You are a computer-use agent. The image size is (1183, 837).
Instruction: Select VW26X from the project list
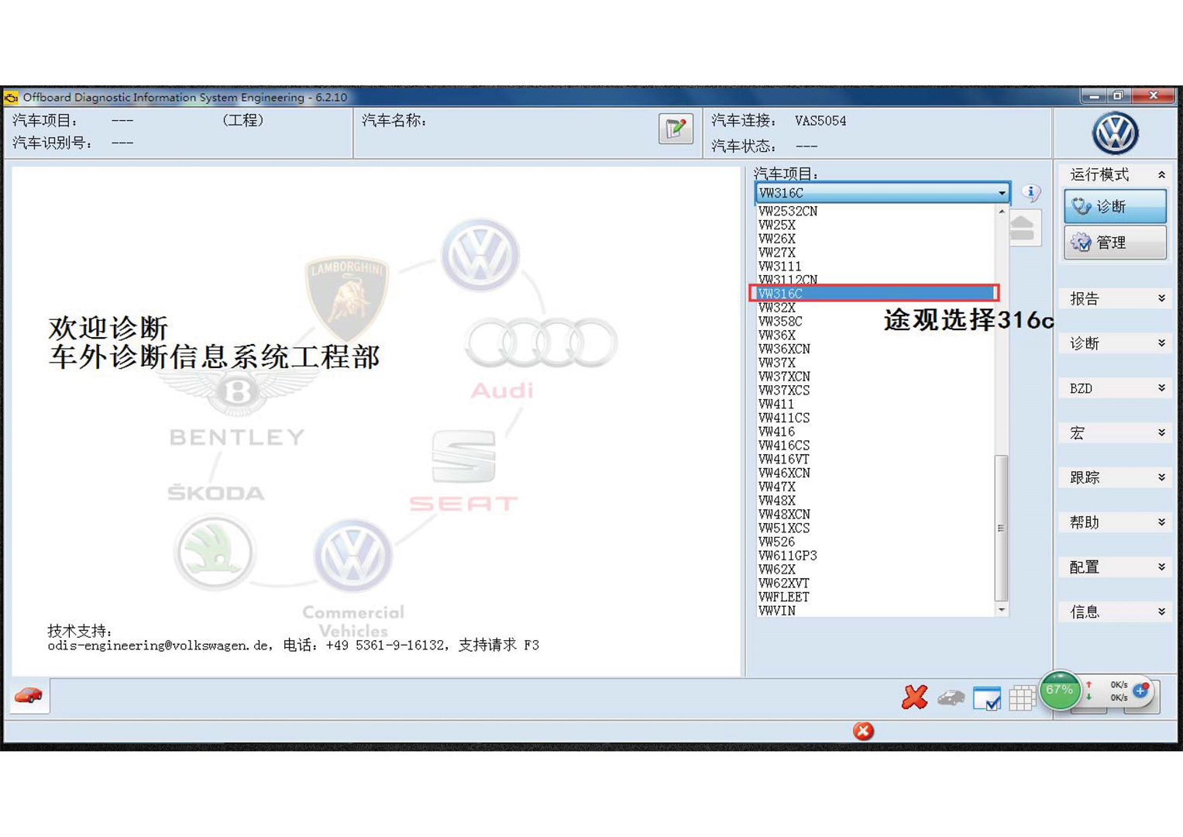[875, 239]
